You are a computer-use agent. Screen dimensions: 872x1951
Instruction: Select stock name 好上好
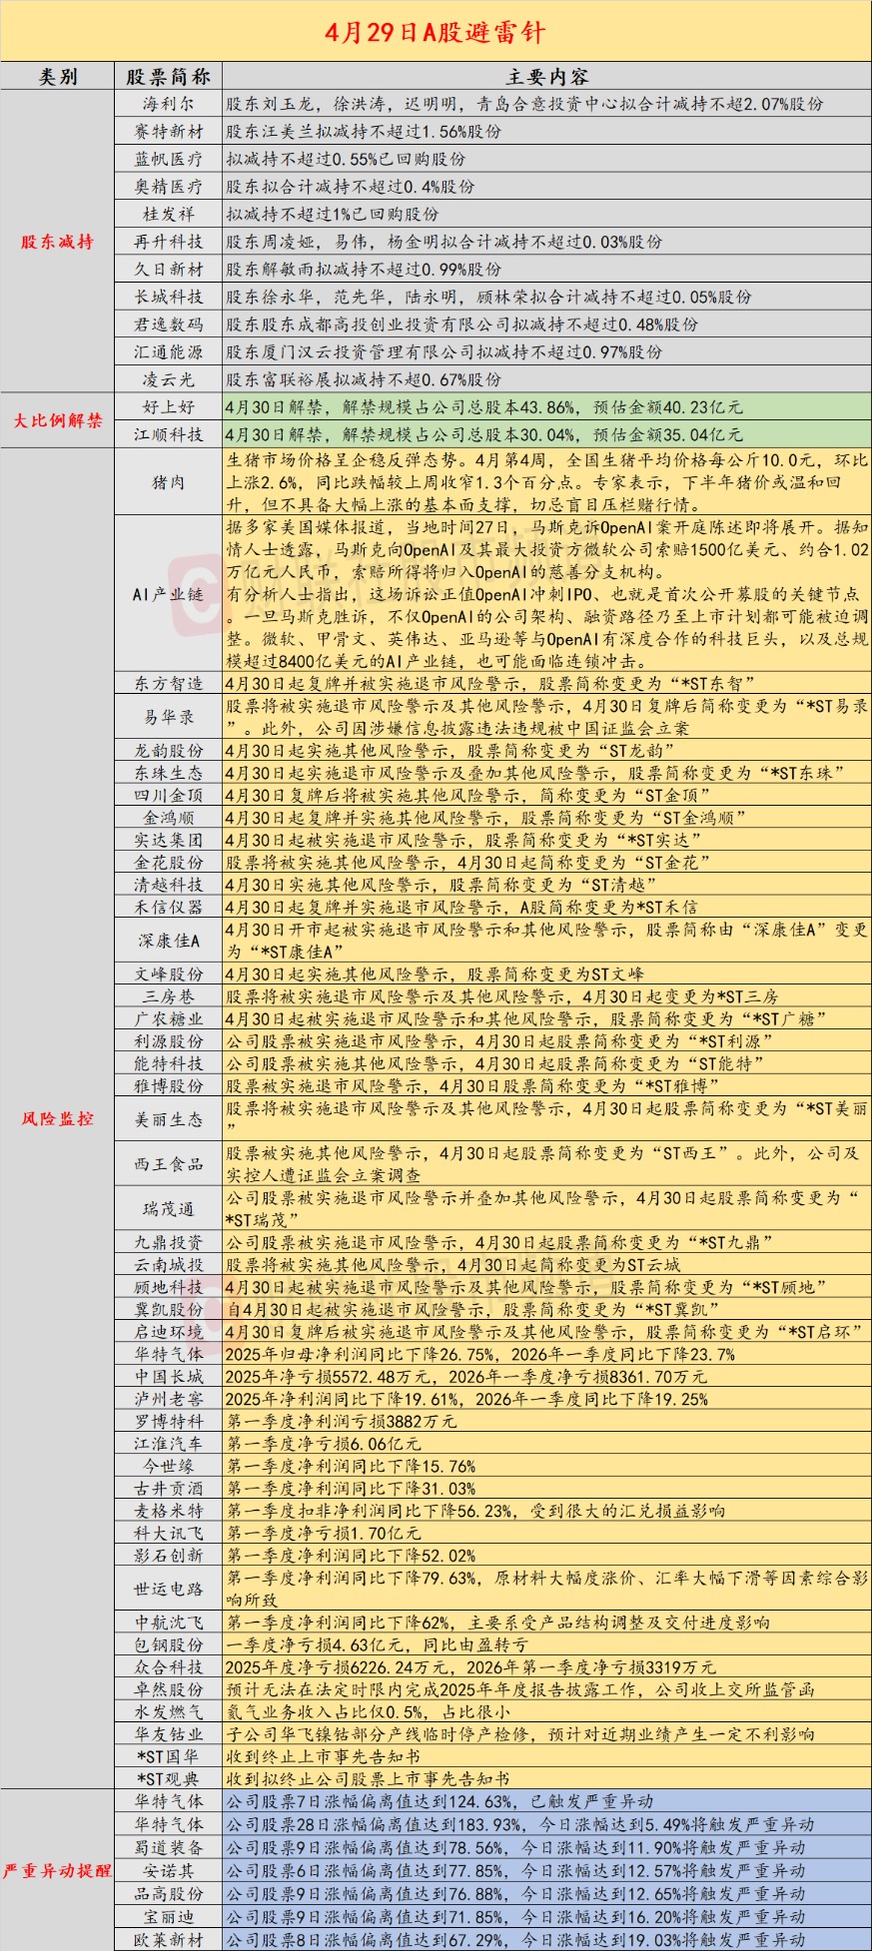tap(169, 407)
